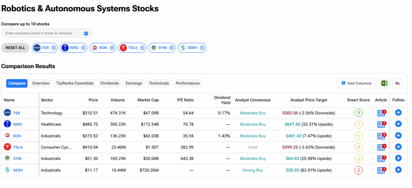Click the plus icon in search box
This screenshot has height=188, width=412.
(86, 33)
